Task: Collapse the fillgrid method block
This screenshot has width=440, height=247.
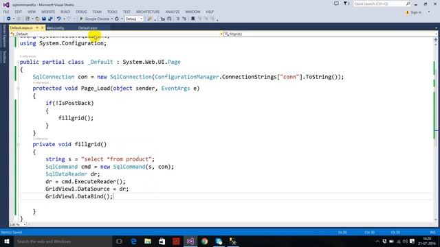Action: tap(18, 145)
